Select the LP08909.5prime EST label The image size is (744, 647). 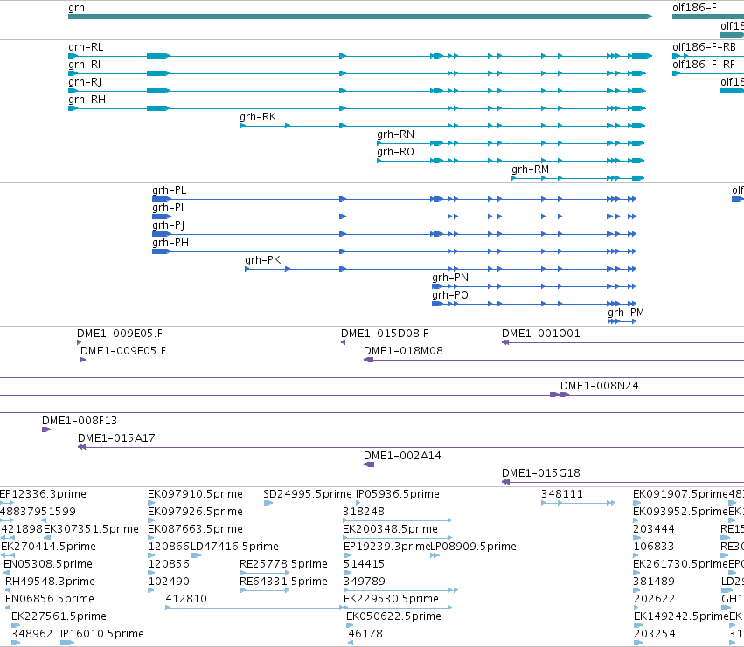(x=473, y=547)
